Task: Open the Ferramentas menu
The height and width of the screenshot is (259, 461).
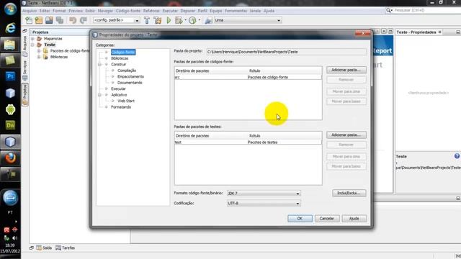Action: pos(236,11)
